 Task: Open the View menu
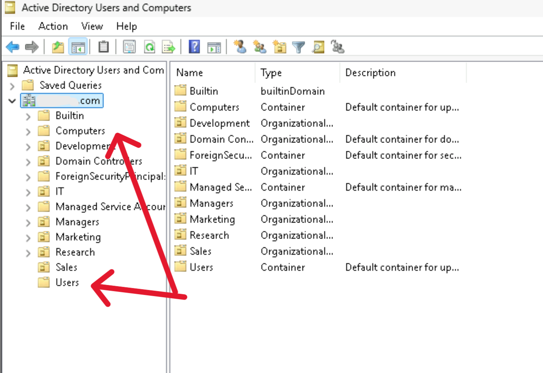(x=92, y=26)
